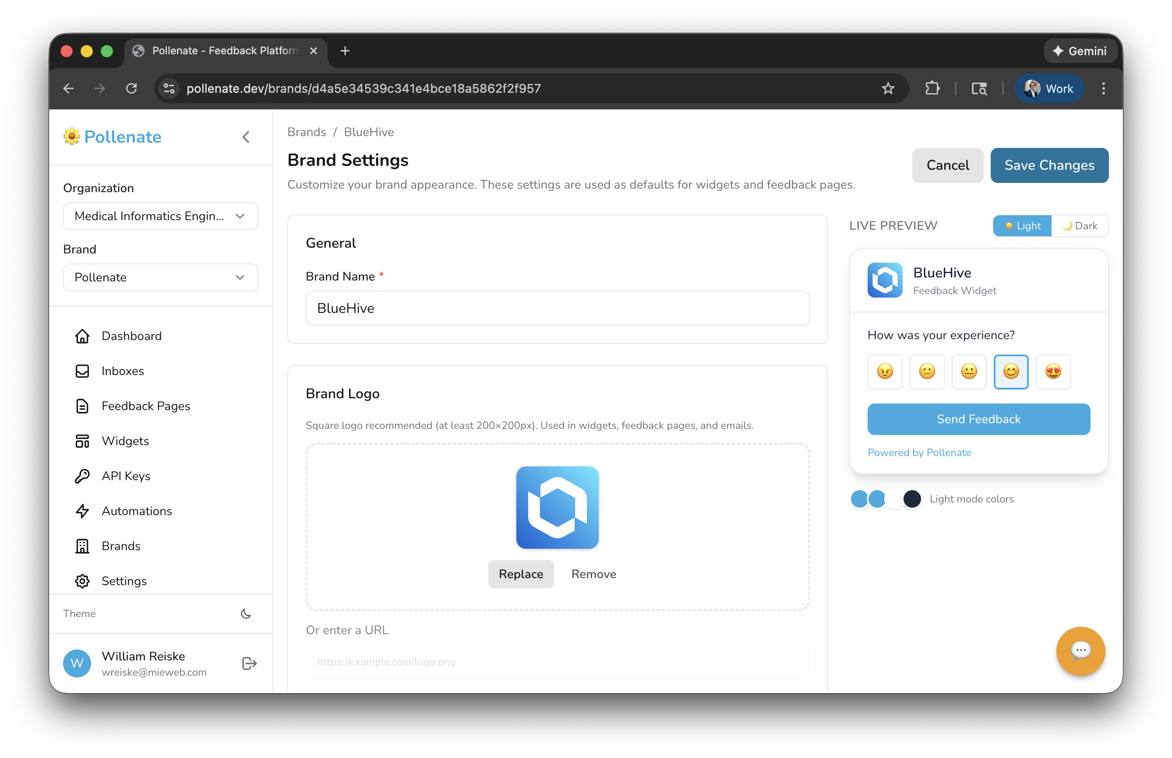Expand the Organization dropdown
The height and width of the screenshot is (758, 1172).
point(161,216)
